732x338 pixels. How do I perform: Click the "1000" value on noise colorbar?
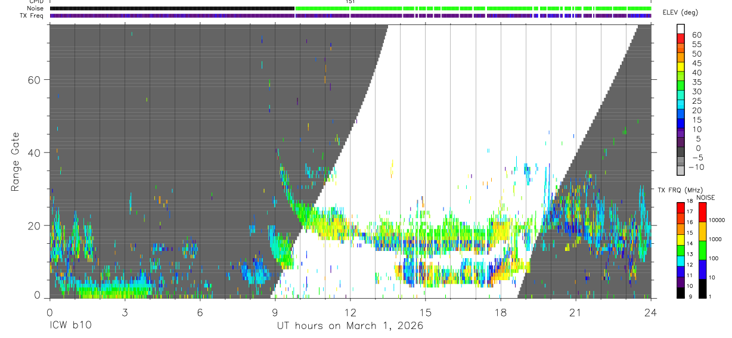point(716,239)
